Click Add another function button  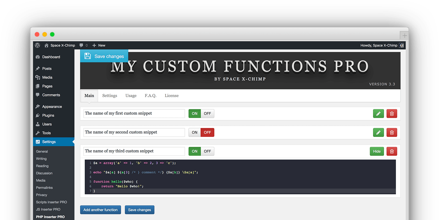point(100,210)
